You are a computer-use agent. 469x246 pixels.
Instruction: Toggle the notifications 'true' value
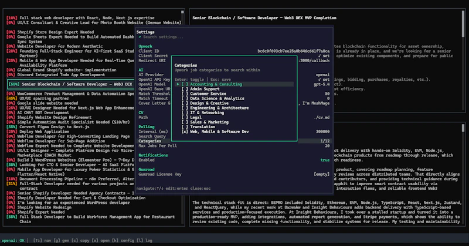325,160
